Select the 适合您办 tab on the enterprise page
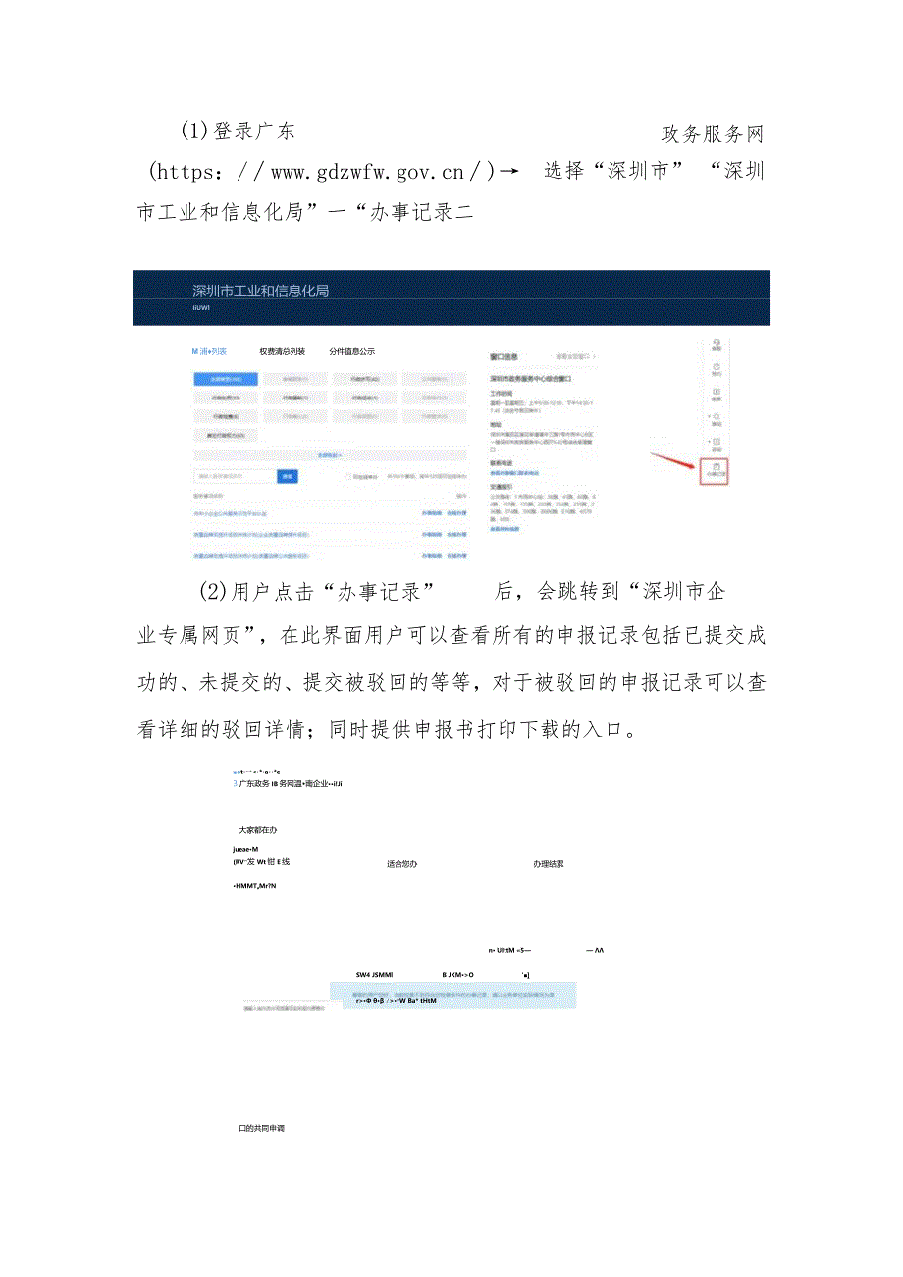 coord(402,865)
